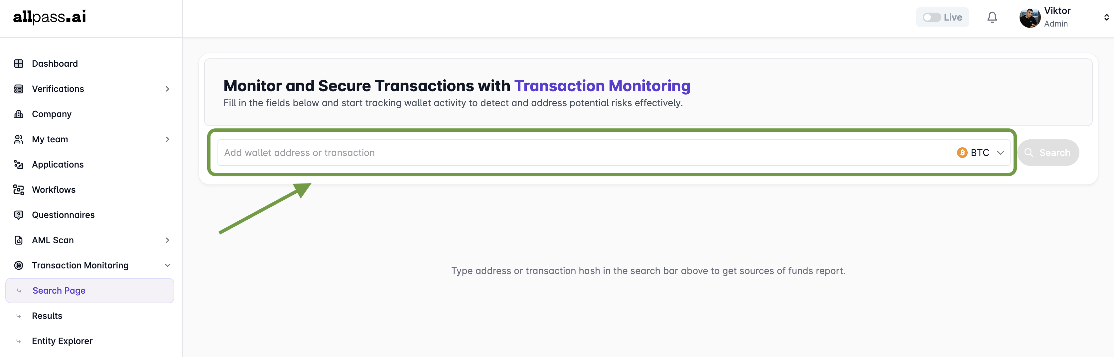Screen dimensions: 1114x357
Task: Click the Applications sidebar icon
Action: 19,165
